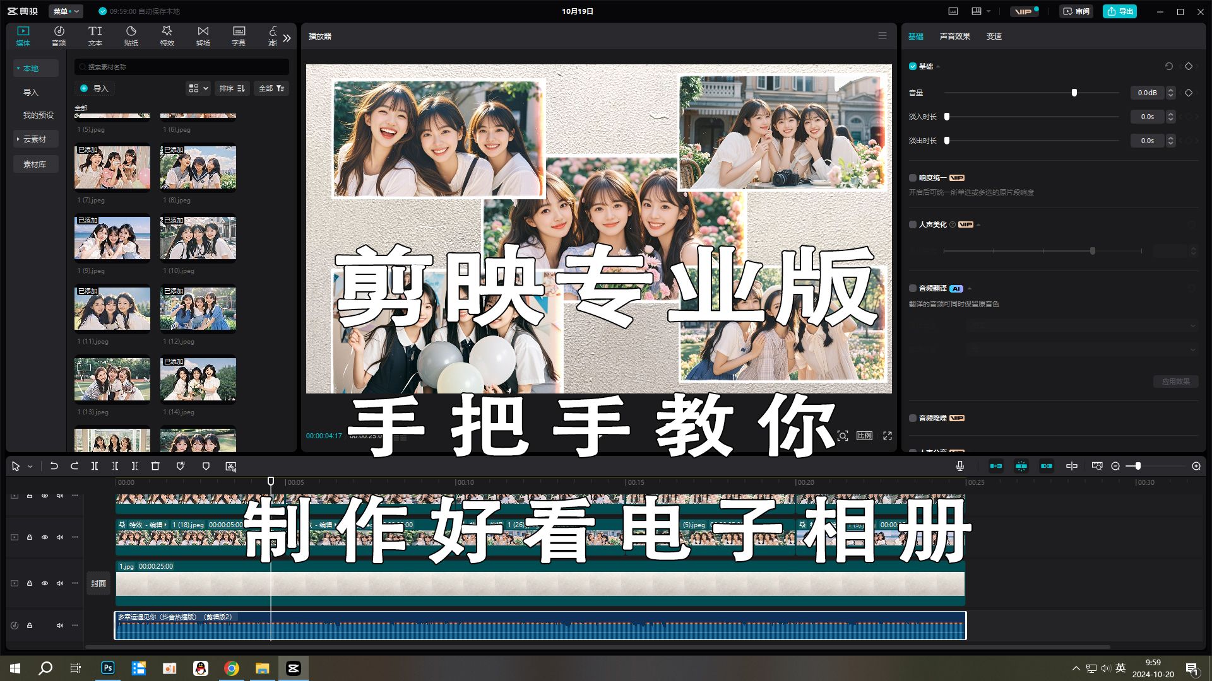Trim the clip right of the playhead
1212x681 pixels.
pos(134,466)
